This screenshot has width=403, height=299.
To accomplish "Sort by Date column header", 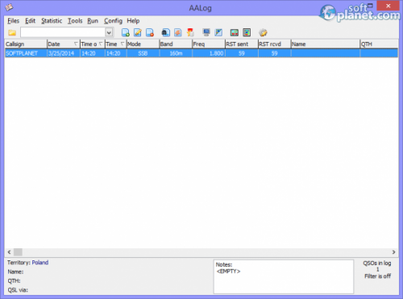I will click(x=64, y=44).
